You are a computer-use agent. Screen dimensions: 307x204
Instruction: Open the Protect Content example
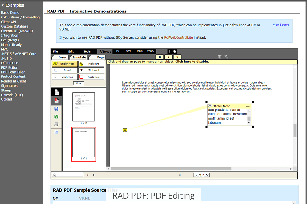13,77
